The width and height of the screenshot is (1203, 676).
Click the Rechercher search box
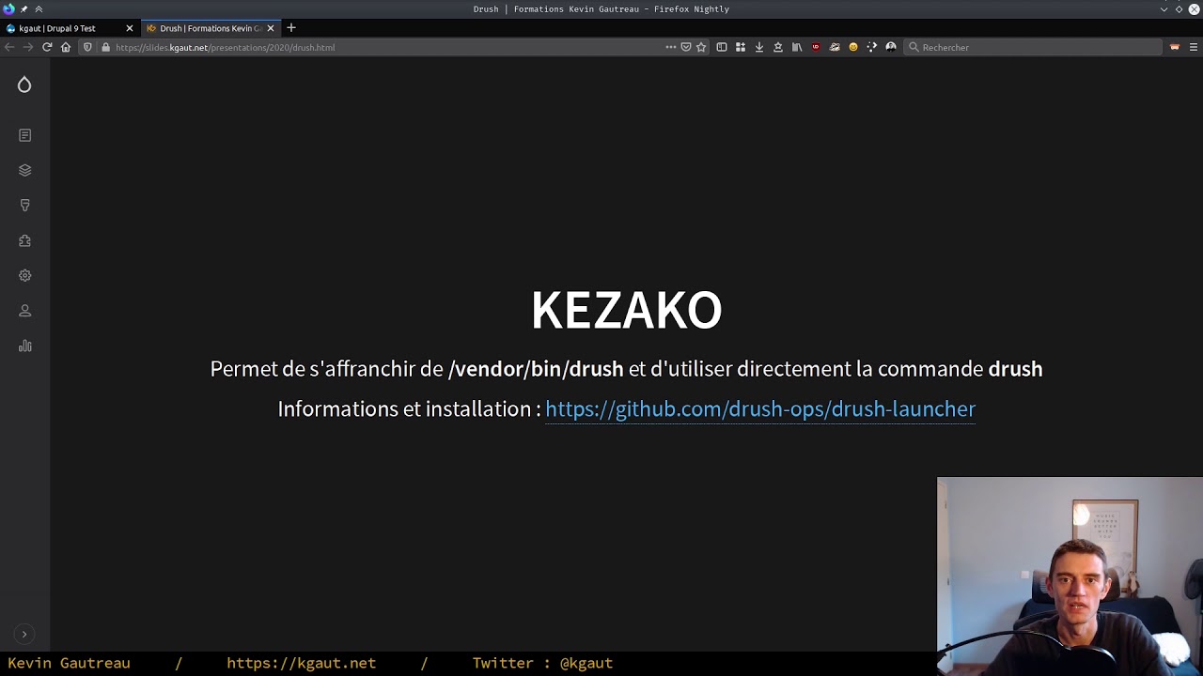coord(1034,47)
